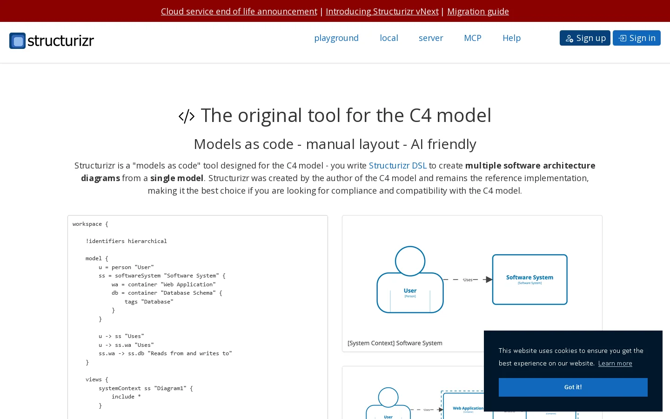670x419 pixels.
Task: Click the structurizr wordmark text
Action: [60, 41]
